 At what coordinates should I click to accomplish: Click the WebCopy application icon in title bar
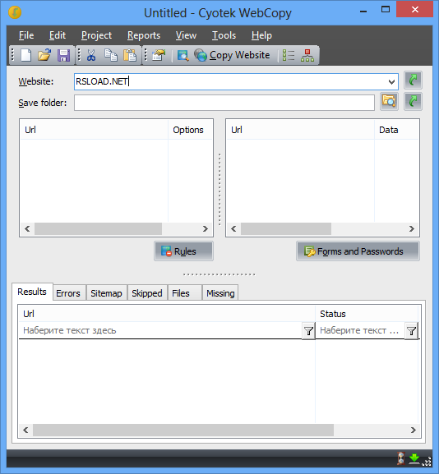click(x=15, y=12)
